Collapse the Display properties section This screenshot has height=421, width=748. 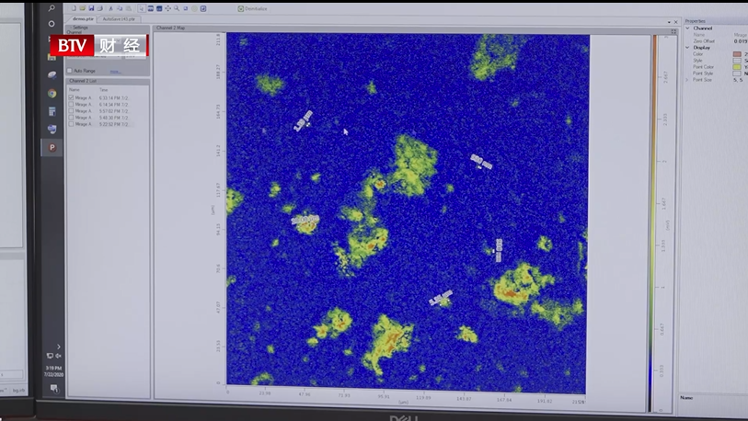(686, 48)
